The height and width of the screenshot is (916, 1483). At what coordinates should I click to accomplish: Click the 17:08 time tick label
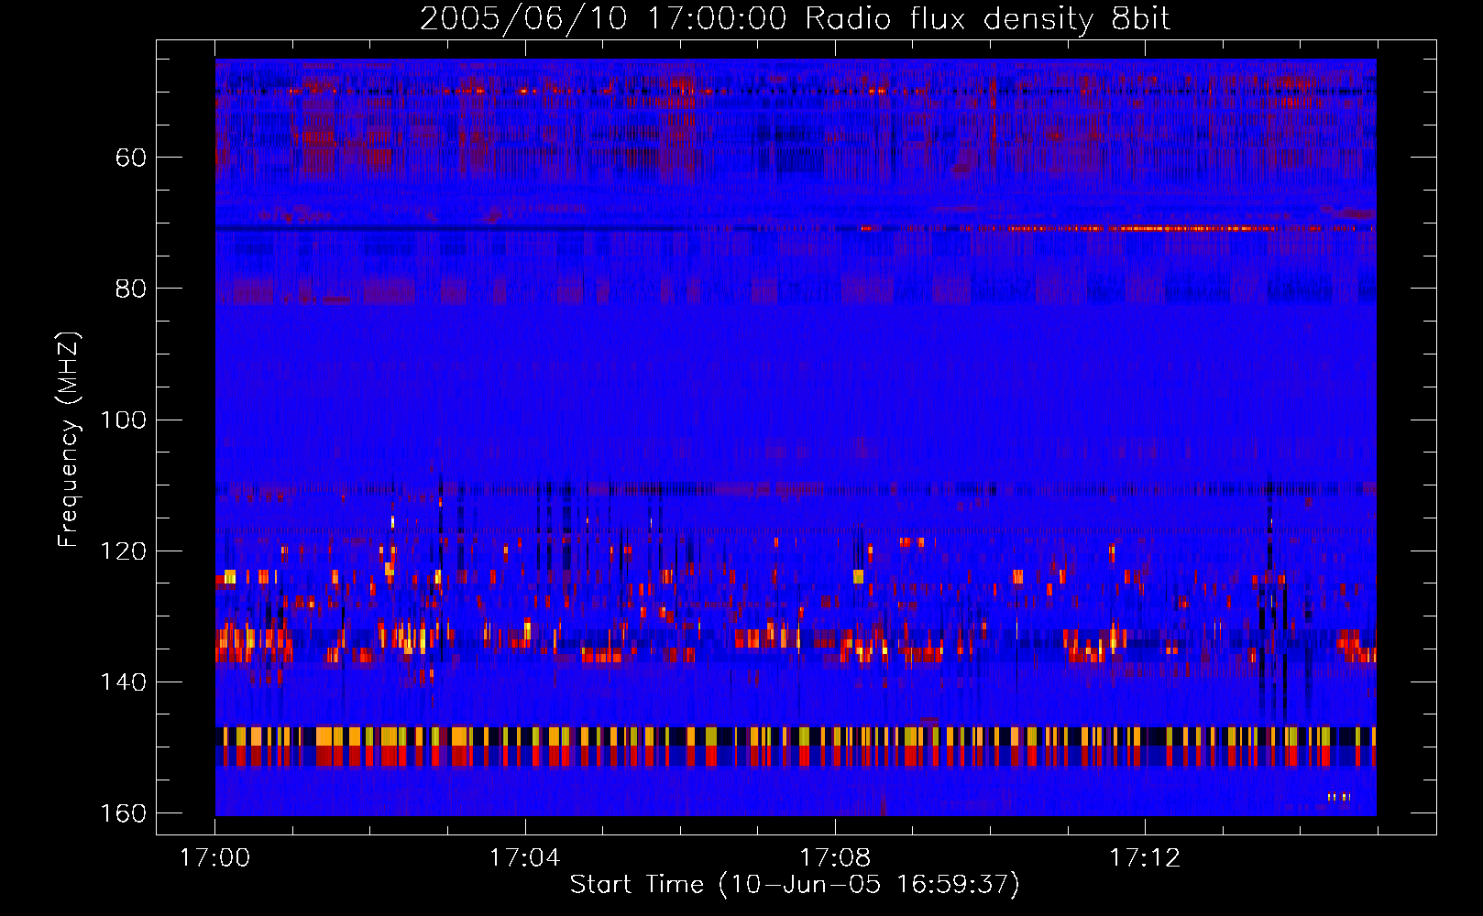click(x=835, y=858)
